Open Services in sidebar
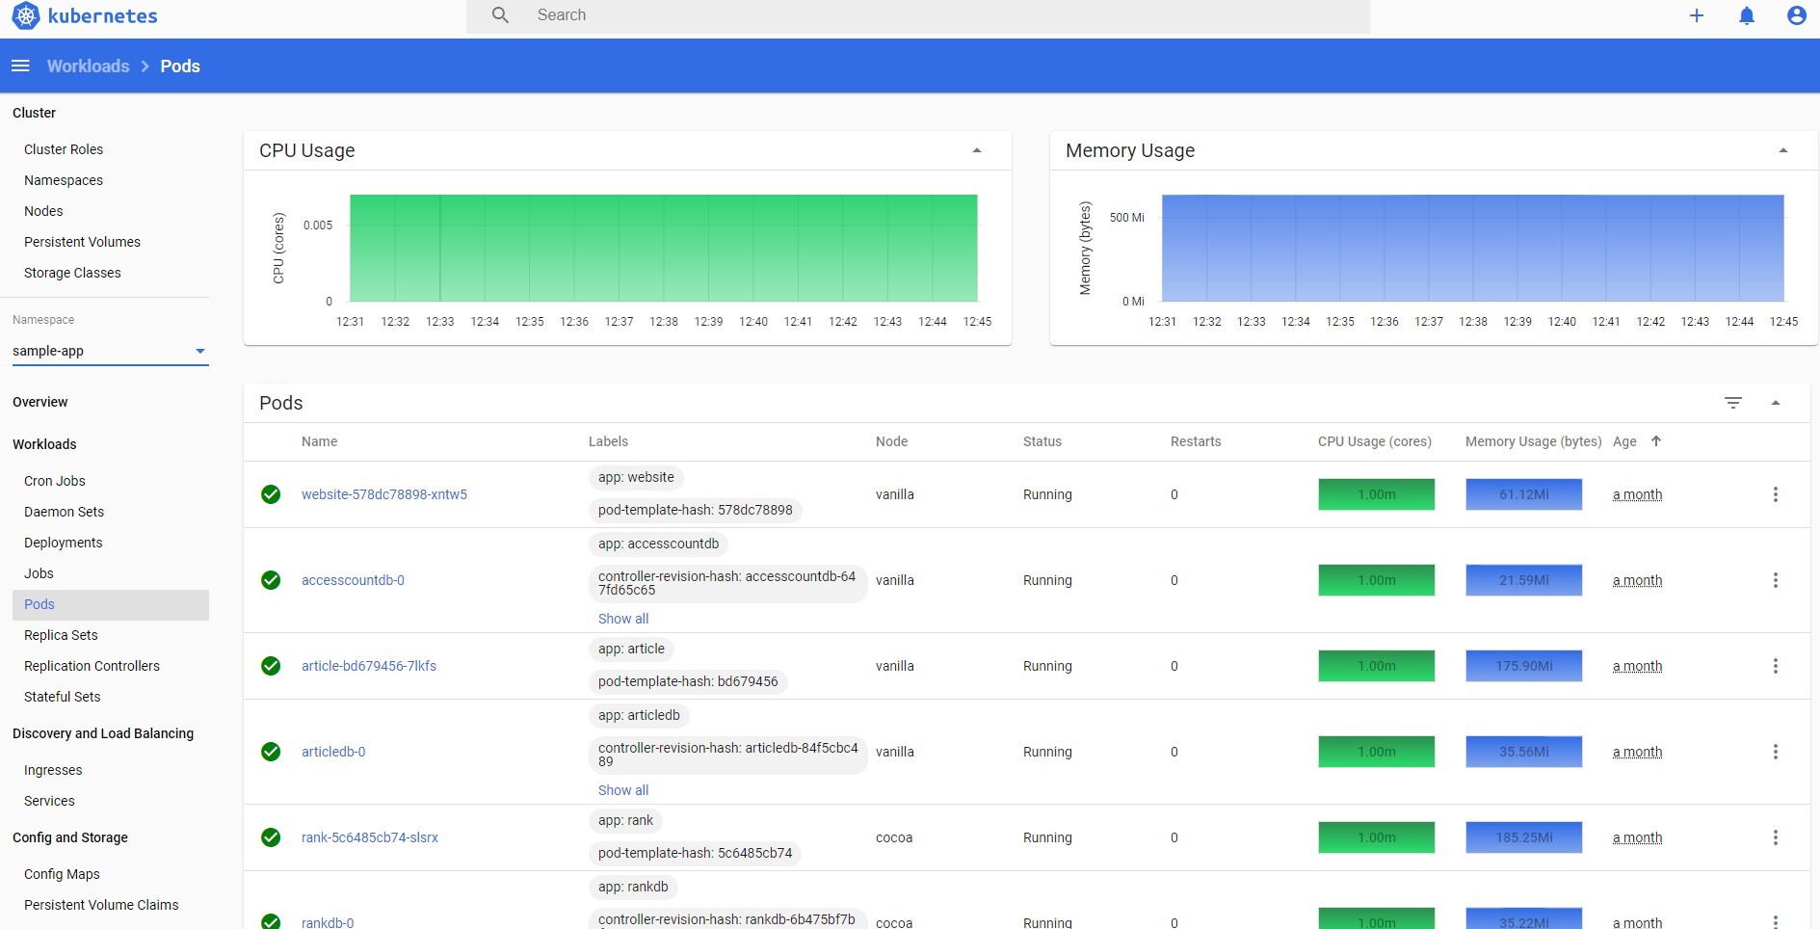Screen dimensions: 1820x929 [x=49, y=801]
